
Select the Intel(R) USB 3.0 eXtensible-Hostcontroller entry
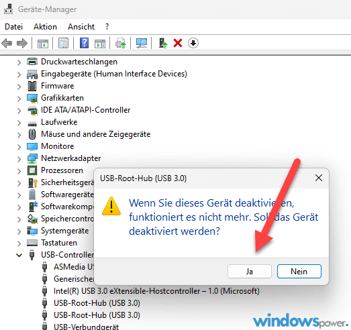(156, 291)
